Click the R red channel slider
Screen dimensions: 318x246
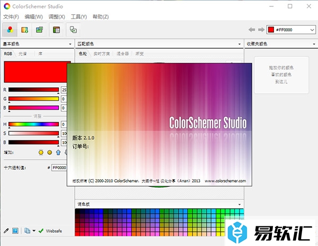(33, 90)
